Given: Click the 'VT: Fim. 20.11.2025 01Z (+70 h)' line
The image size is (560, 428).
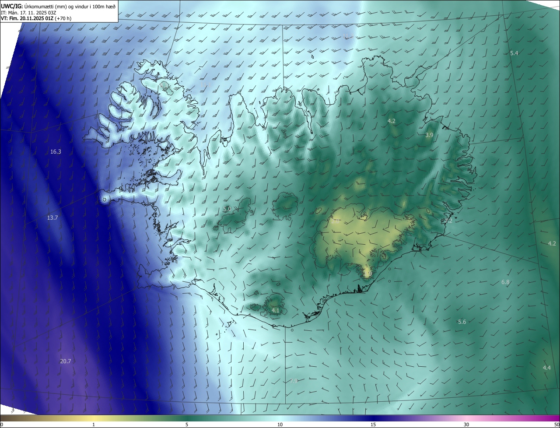Looking at the screenshot, I should pos(36,18).
